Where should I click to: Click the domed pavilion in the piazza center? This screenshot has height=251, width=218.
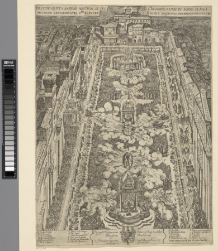tap(128, 111)
